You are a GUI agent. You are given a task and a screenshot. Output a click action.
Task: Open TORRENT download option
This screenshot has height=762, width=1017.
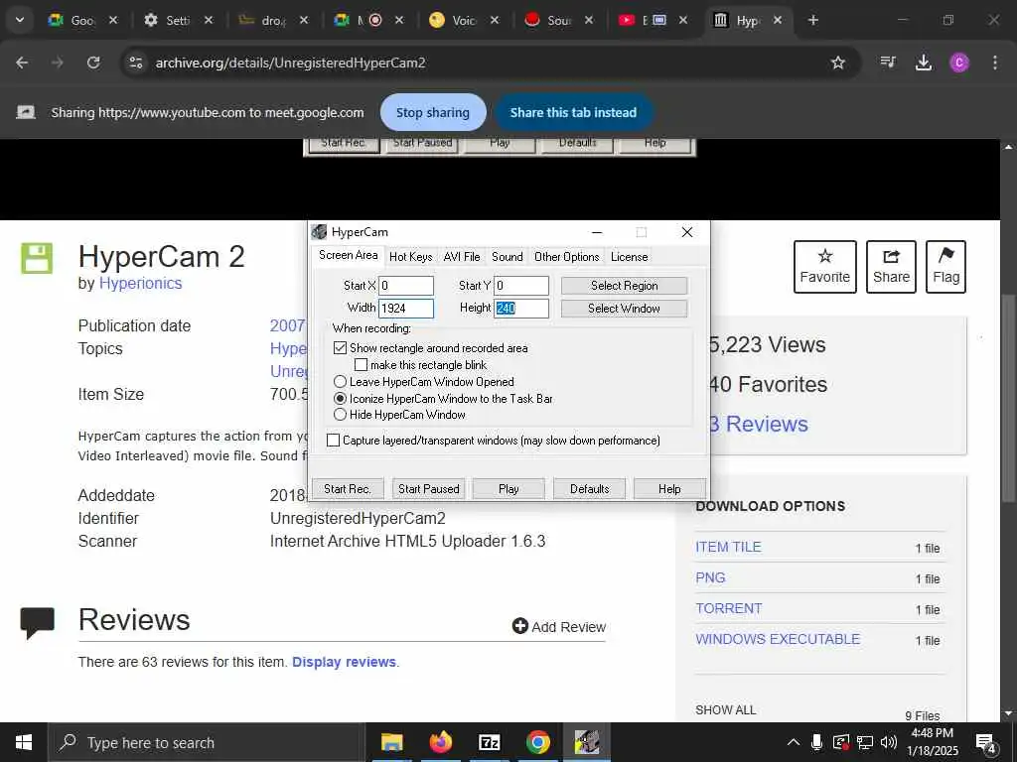(x=728, y=608)
